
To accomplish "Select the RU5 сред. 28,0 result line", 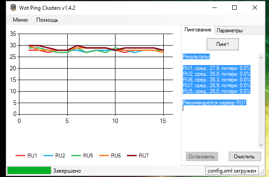I will tap(216, 91).
